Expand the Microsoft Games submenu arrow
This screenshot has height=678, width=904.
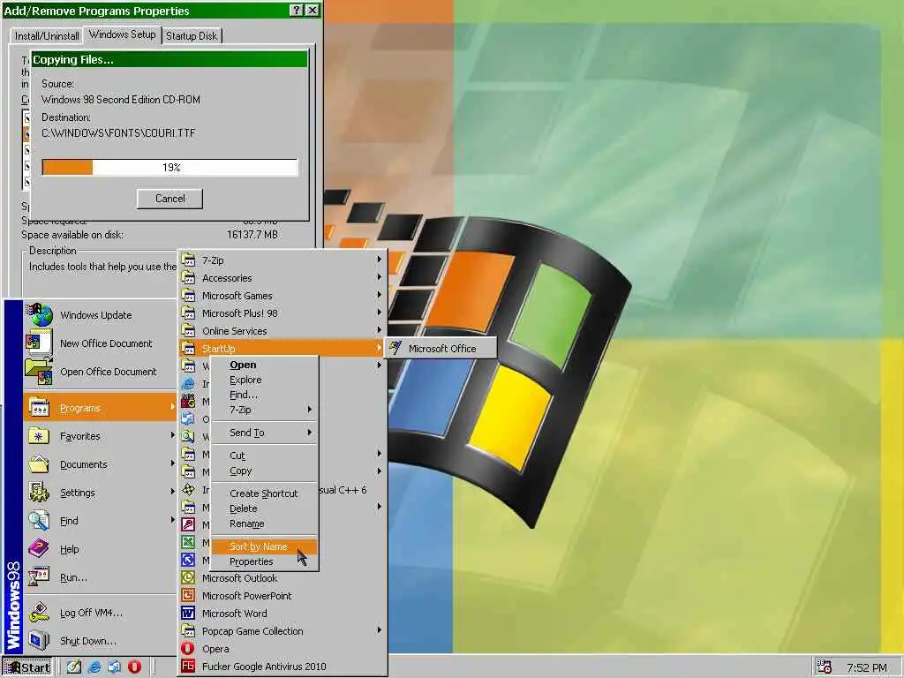pyautogui.click(x=380, y=295)
